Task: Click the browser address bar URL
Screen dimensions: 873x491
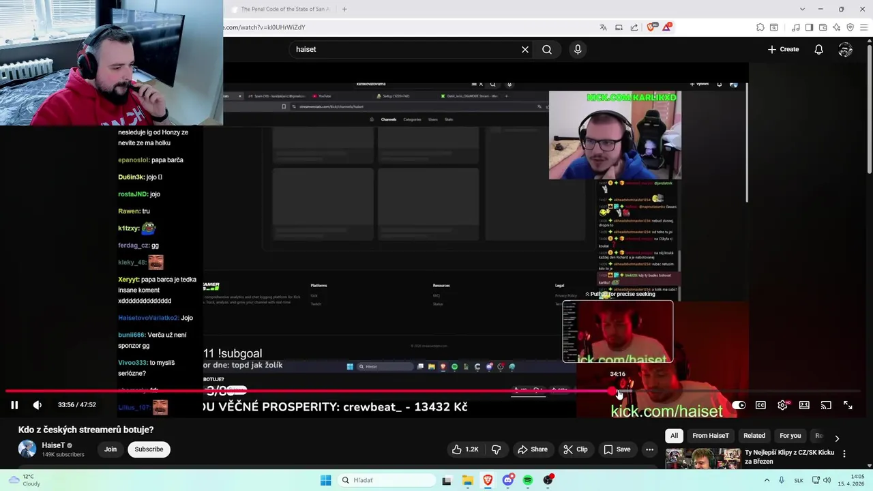Action: coord(264,27)
